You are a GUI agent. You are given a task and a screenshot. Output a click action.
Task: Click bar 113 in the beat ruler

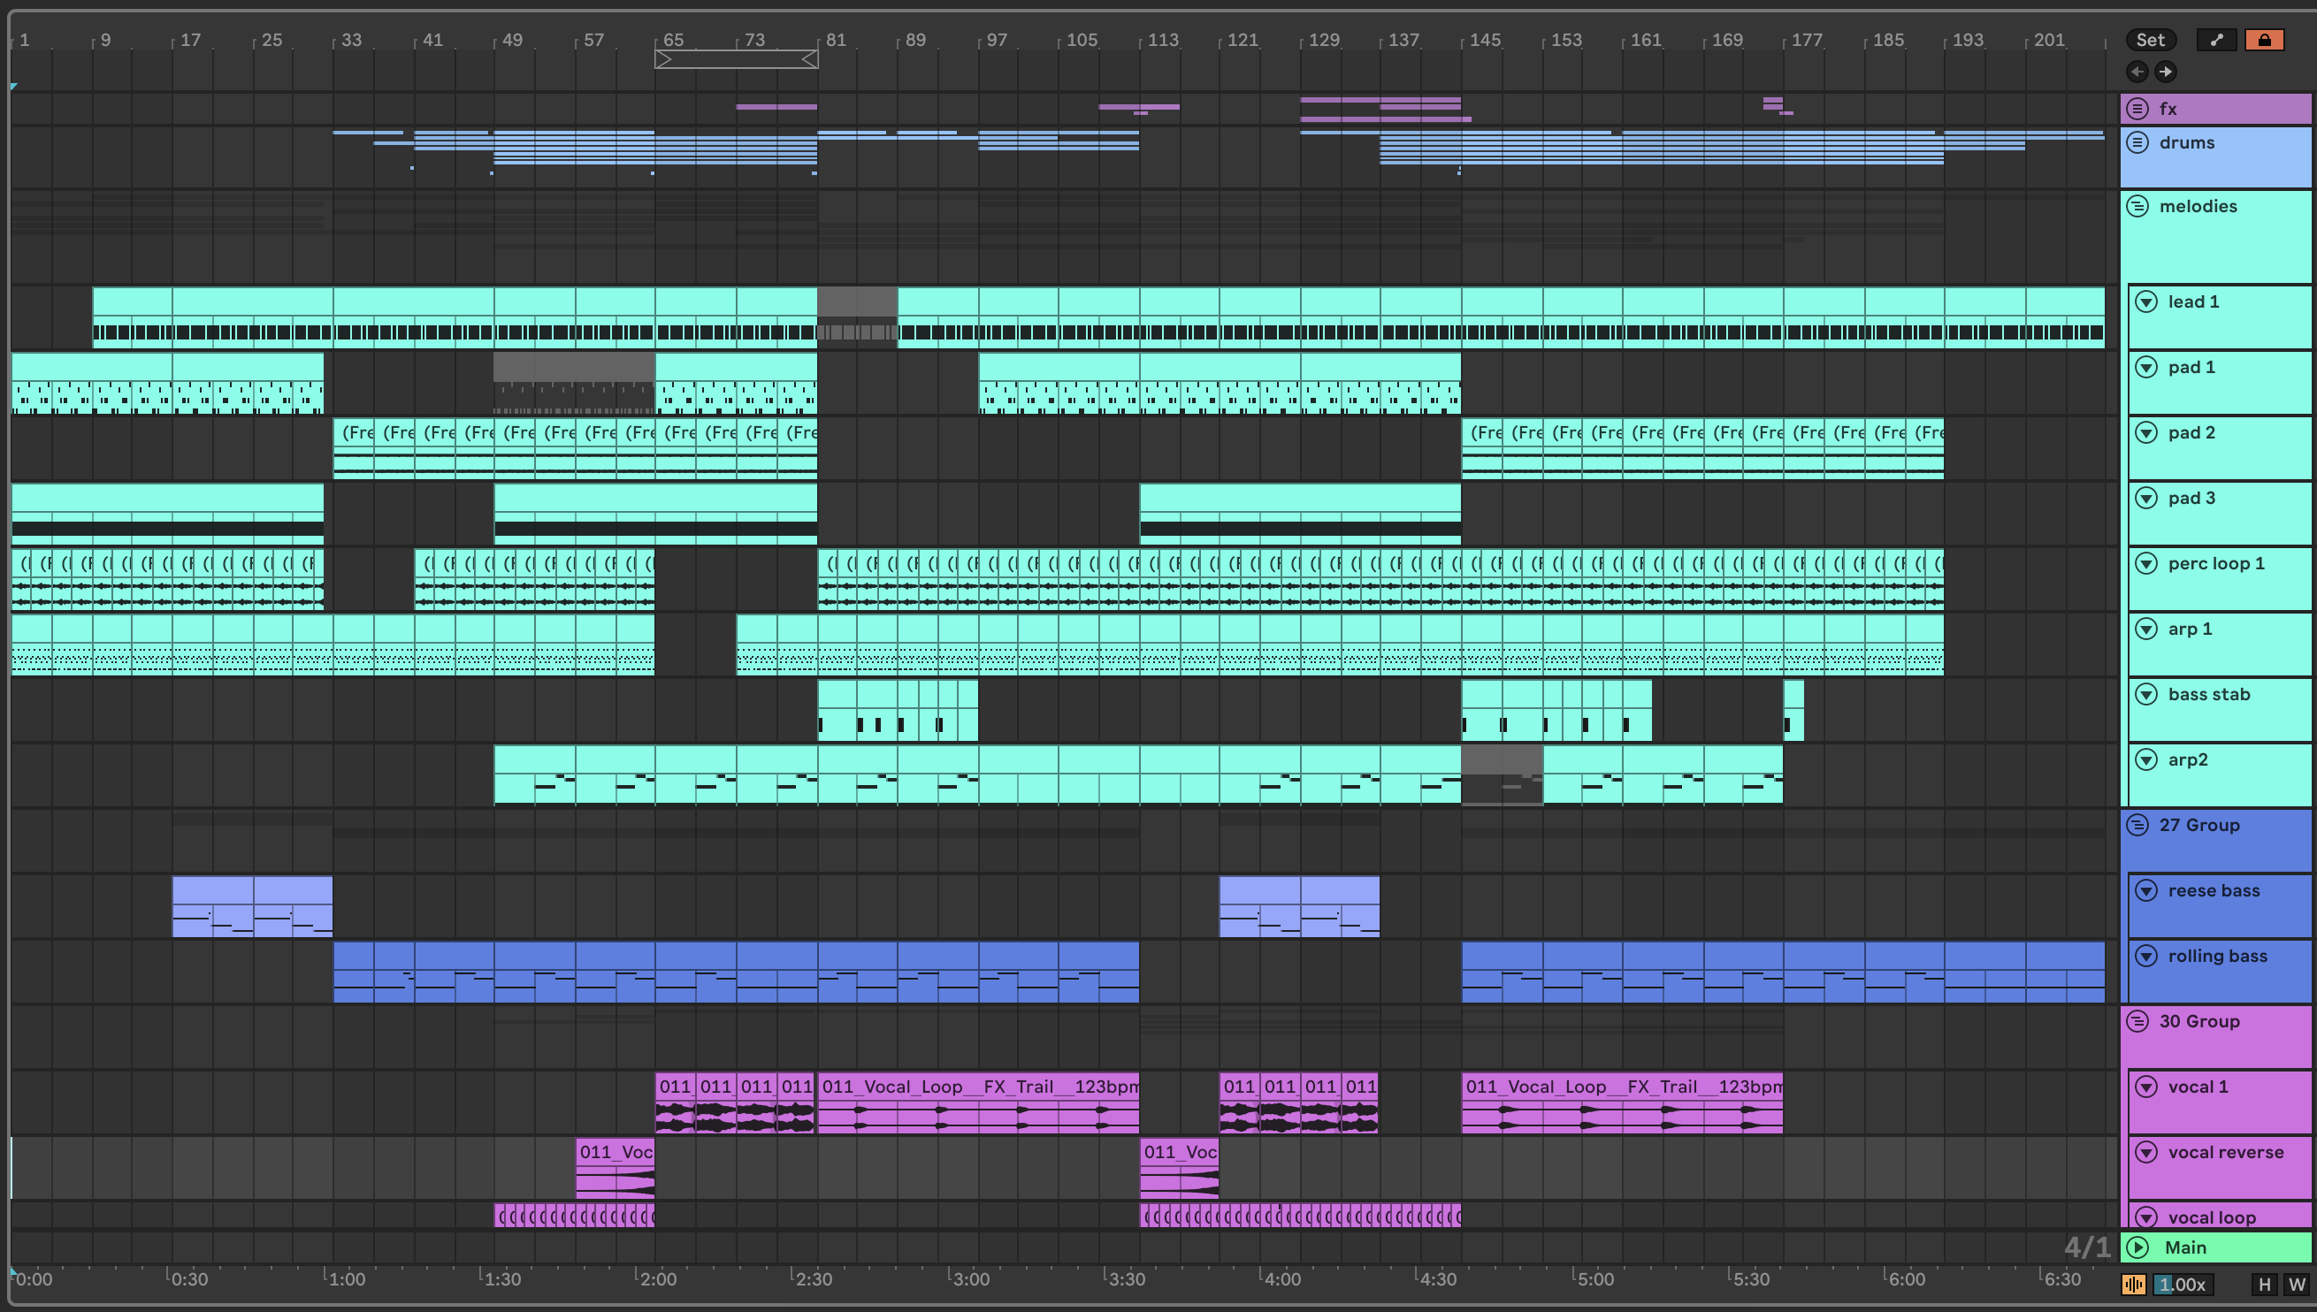tap(1162, 40)
